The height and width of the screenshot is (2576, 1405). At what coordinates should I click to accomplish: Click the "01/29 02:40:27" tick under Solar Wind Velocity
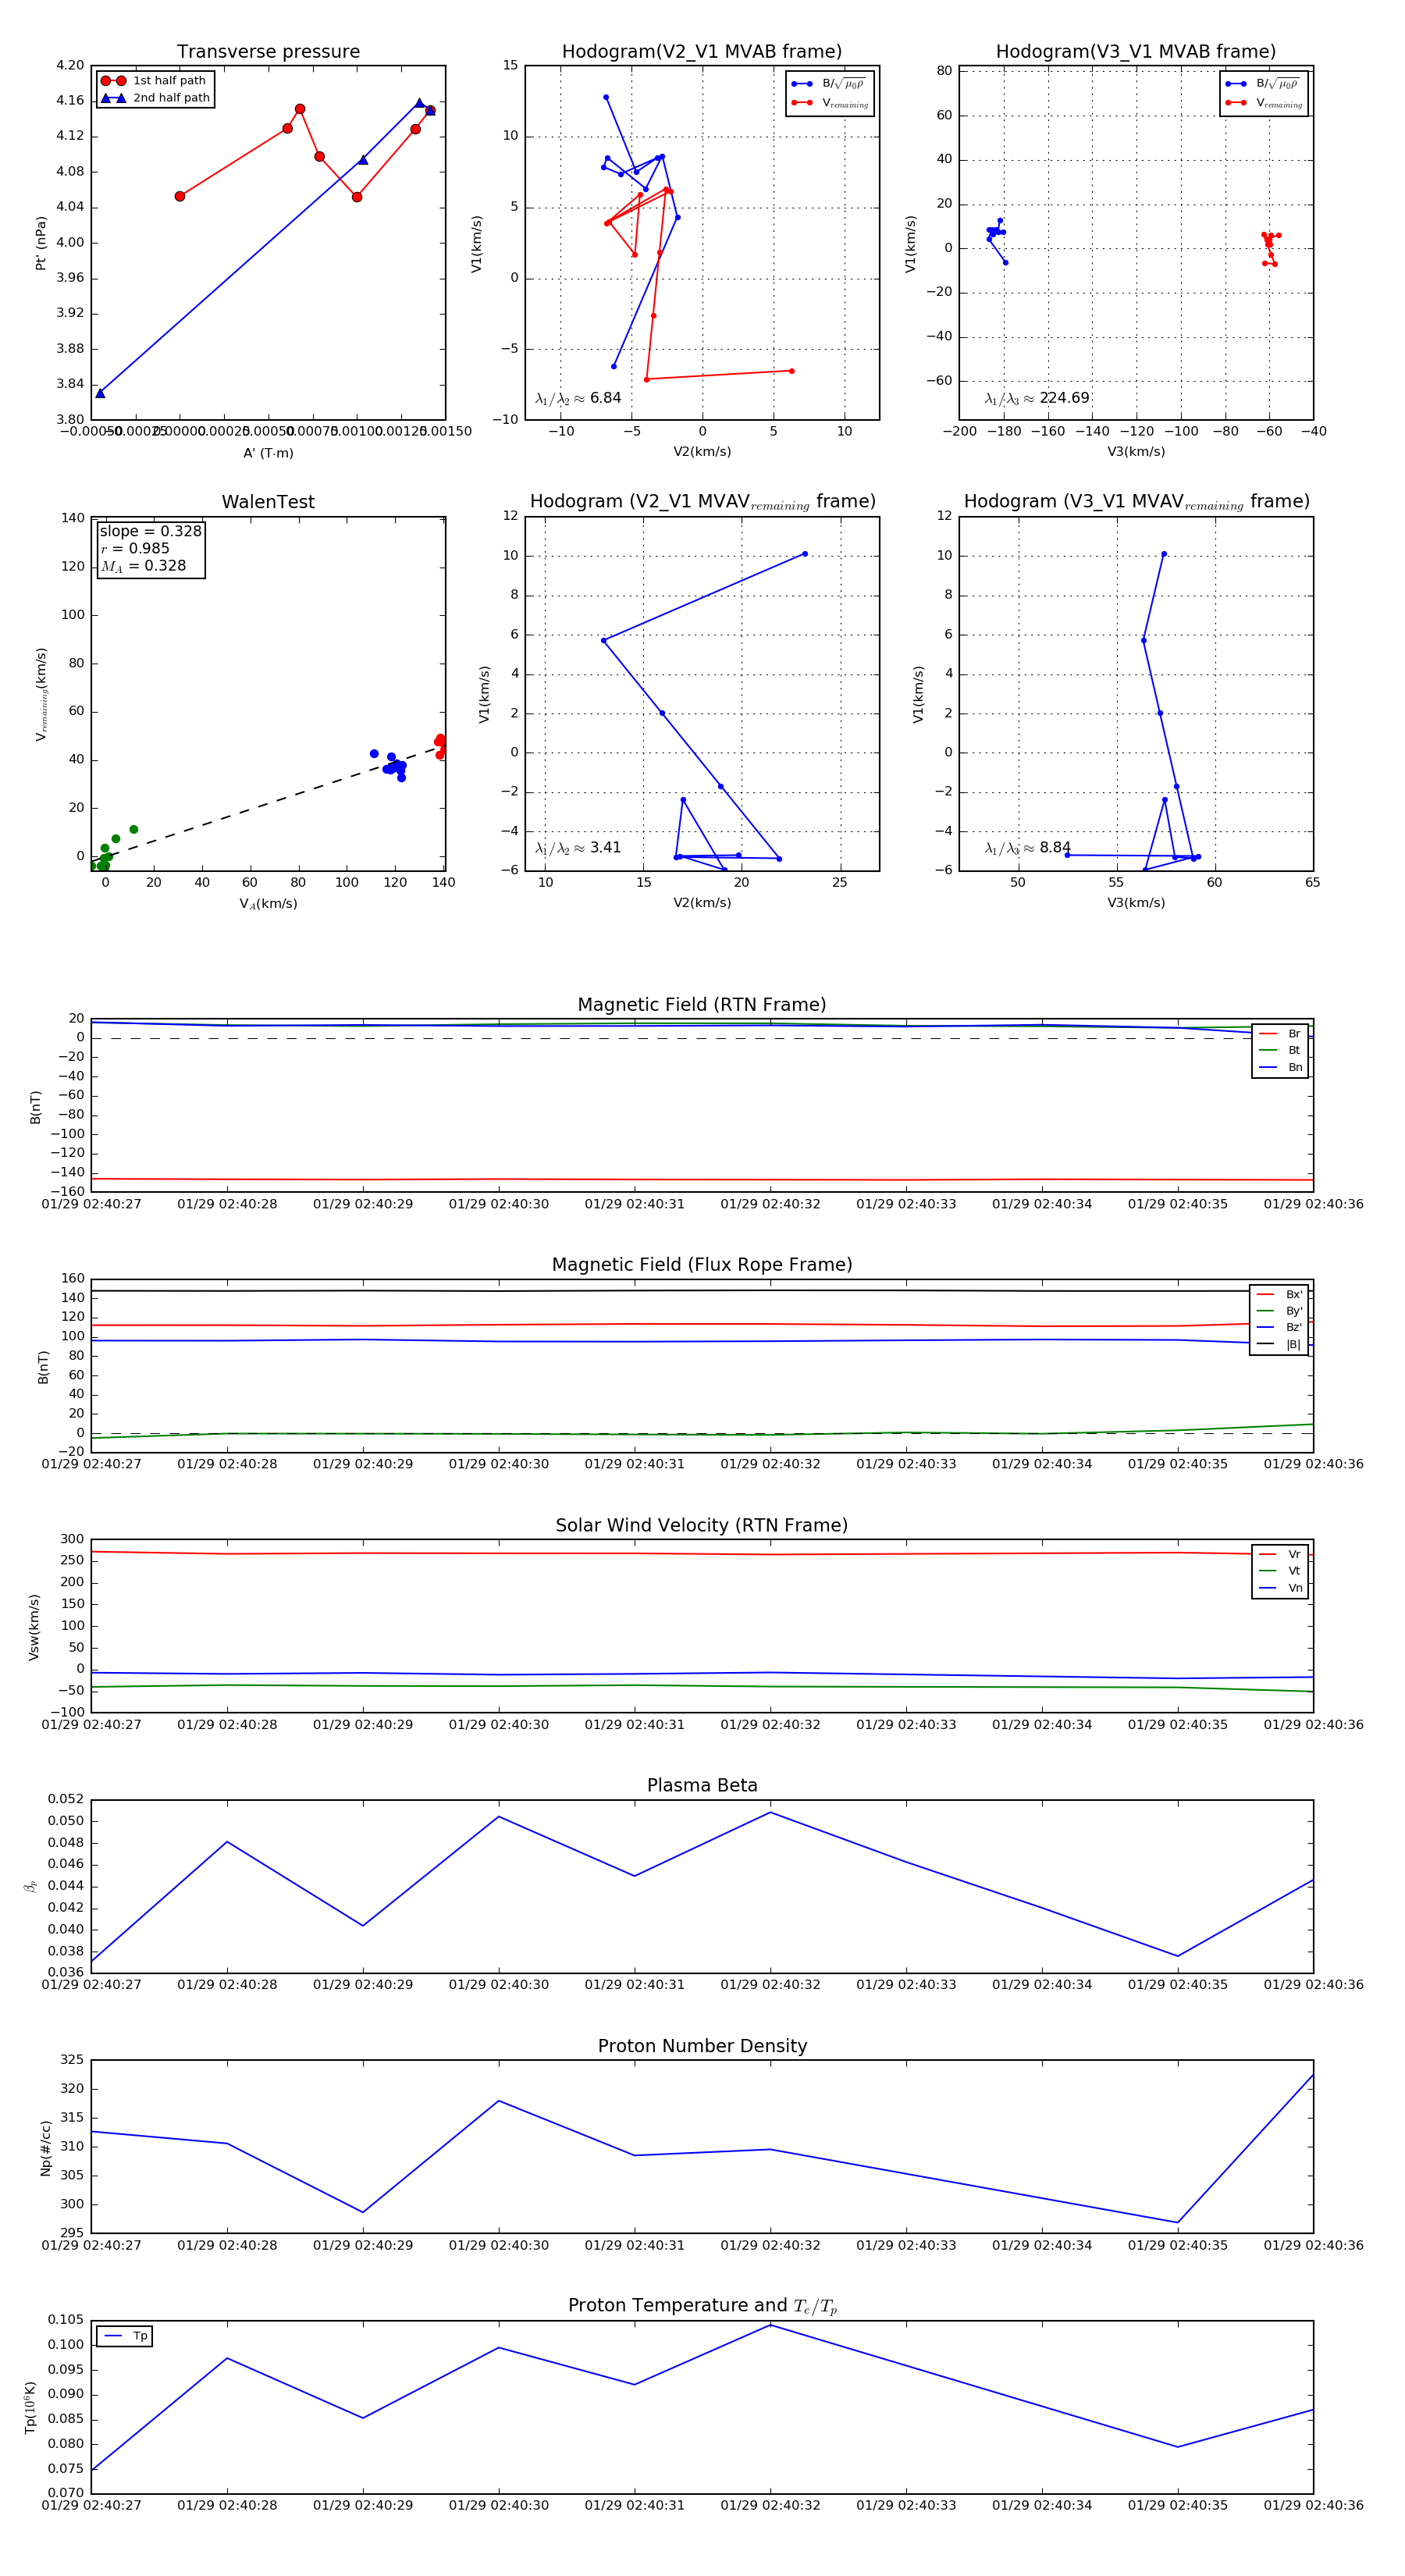[x=92, y=1725]
